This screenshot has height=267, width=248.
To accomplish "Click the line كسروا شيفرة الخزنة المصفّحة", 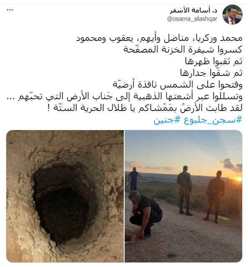I will click(x=183, y=50).
